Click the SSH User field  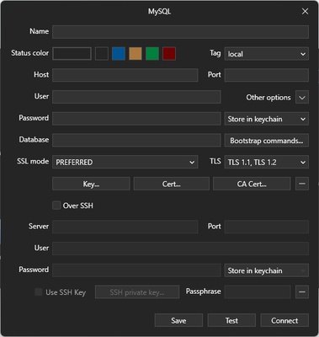tap(180, 249)
